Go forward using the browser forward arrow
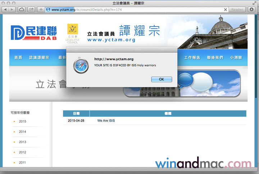259x174 pixels. tap(13, 9)
